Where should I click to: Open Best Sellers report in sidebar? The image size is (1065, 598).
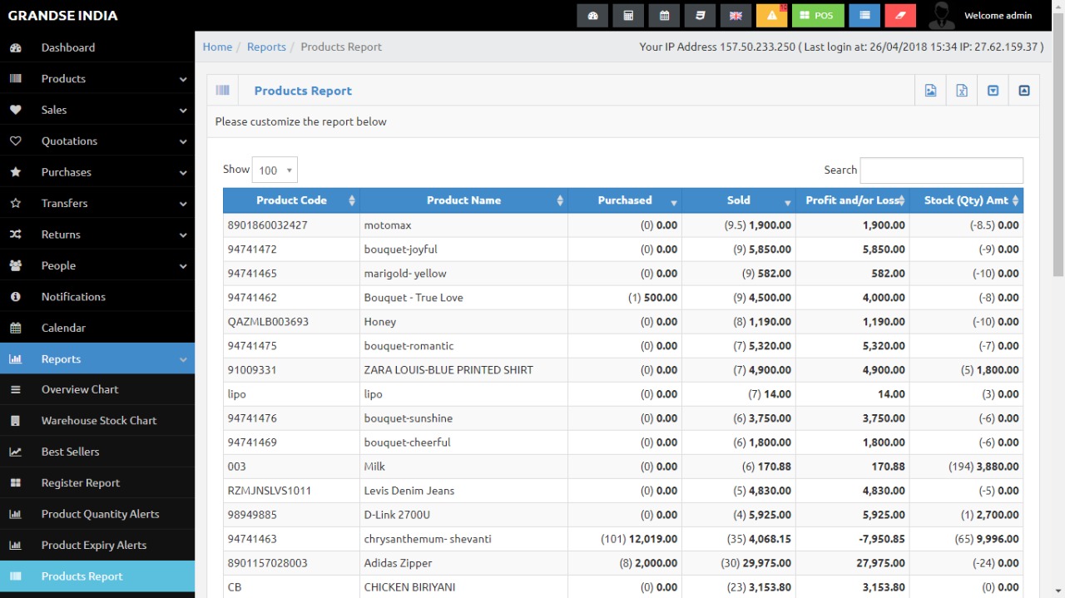coord(71,452)
